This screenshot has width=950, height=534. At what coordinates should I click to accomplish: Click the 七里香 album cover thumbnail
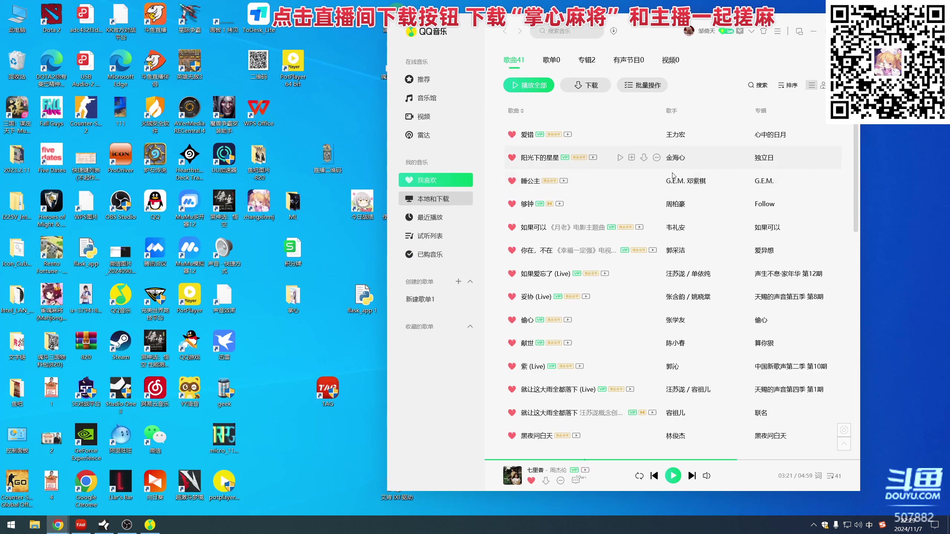(x=512, y=475)
